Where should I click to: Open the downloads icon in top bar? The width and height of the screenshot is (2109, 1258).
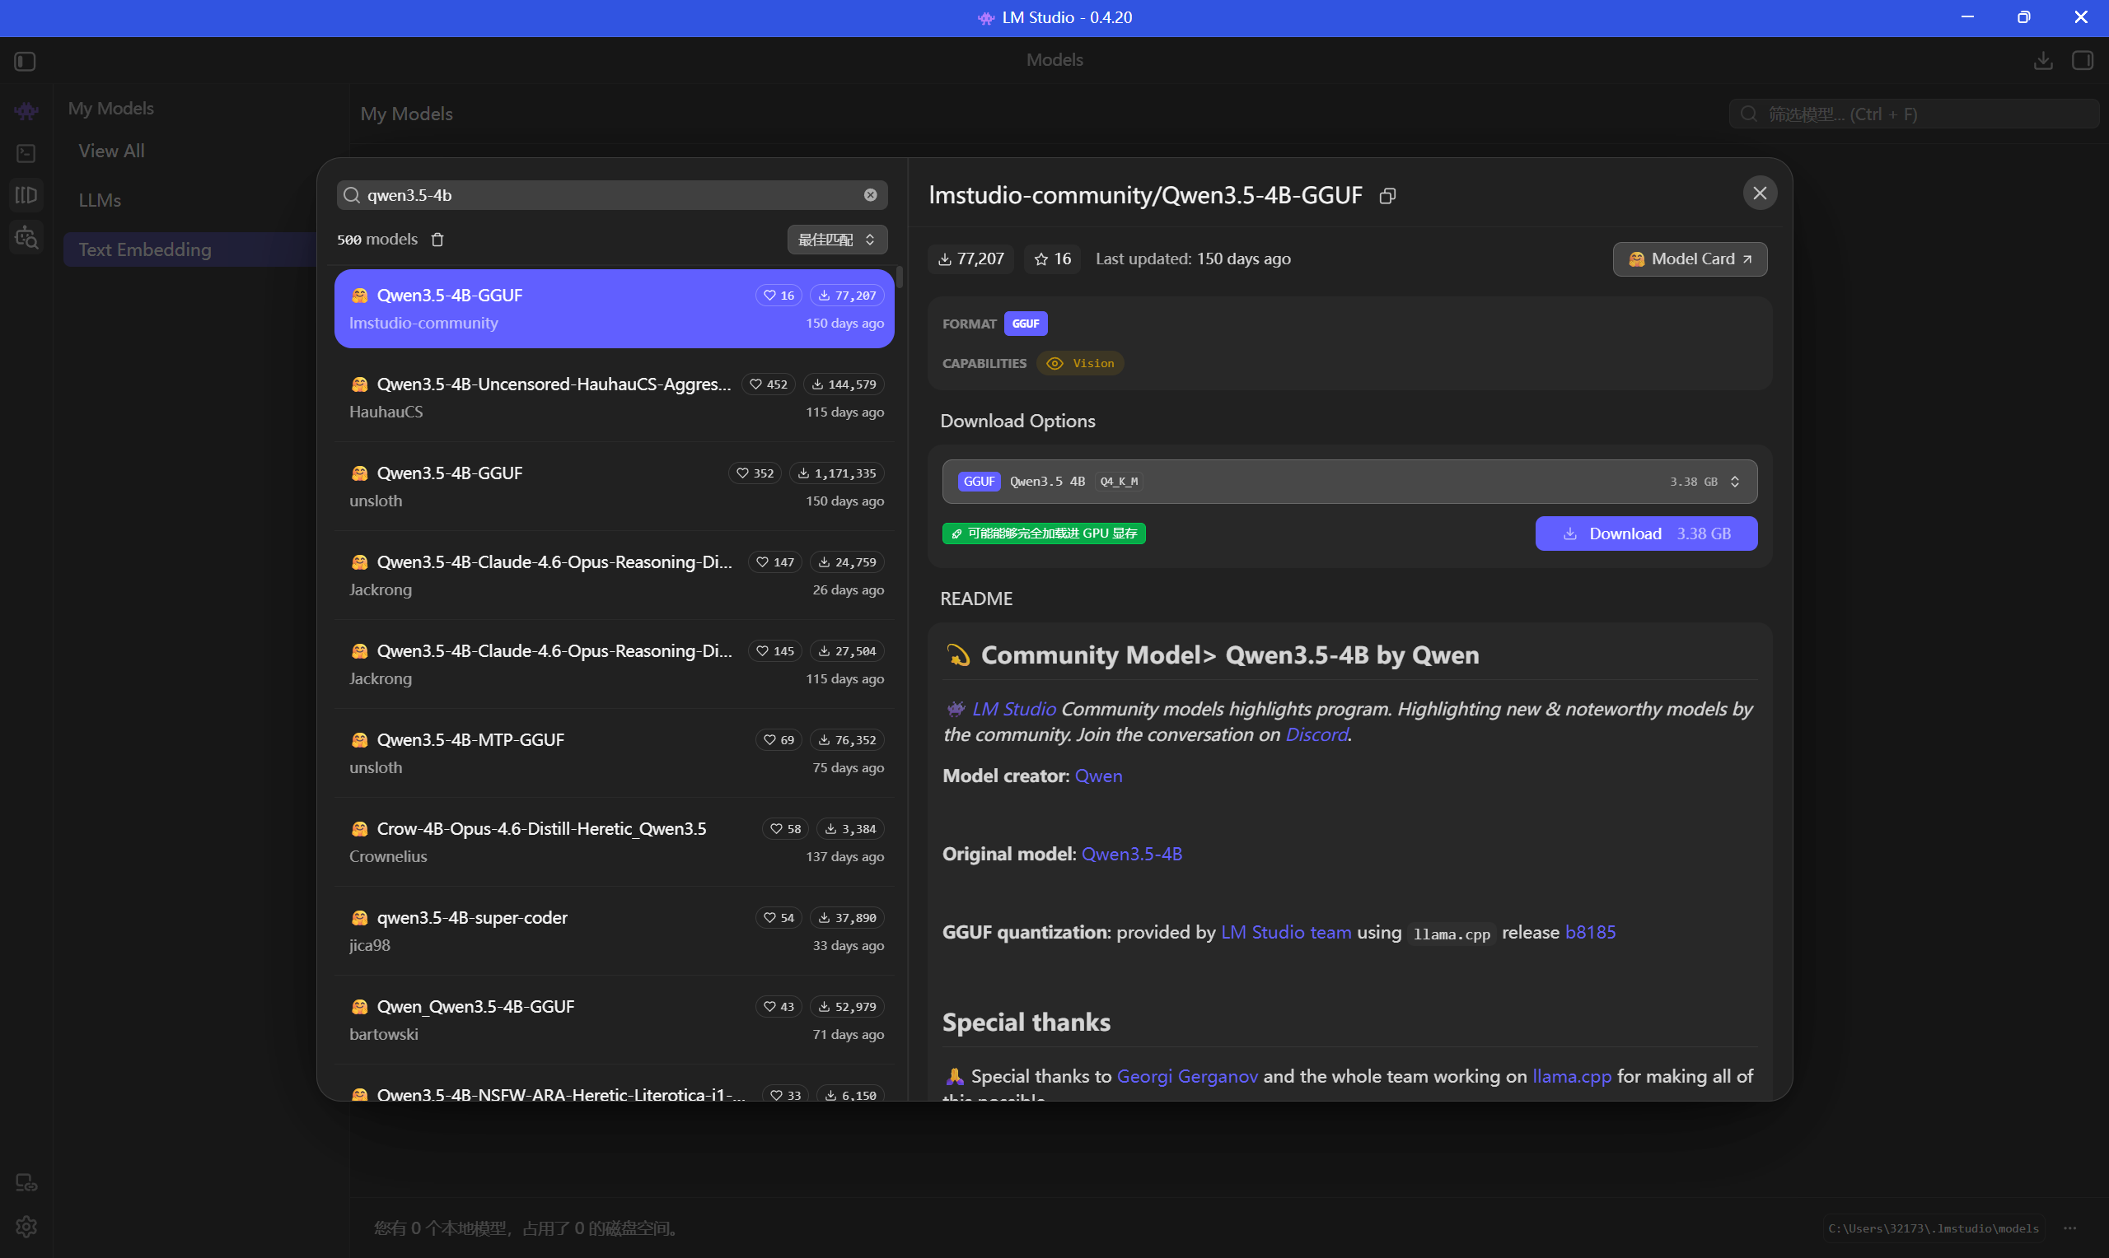(2044, 61)
